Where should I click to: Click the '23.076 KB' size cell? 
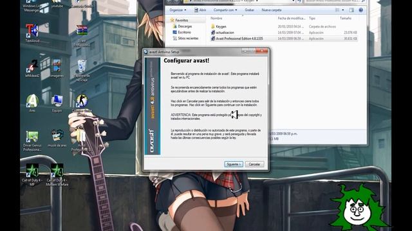[350, 33]
